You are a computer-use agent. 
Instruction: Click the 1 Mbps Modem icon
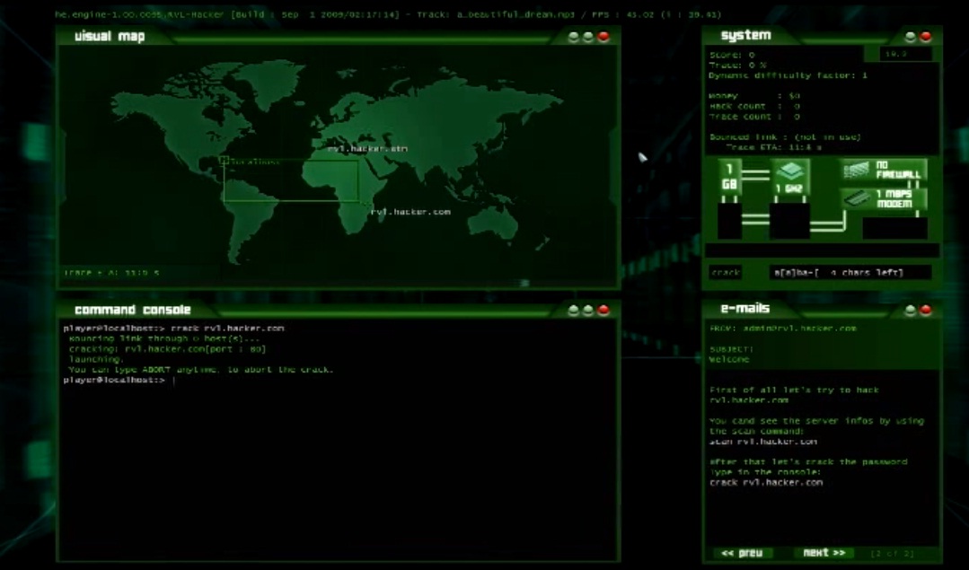tap(884, 199)
